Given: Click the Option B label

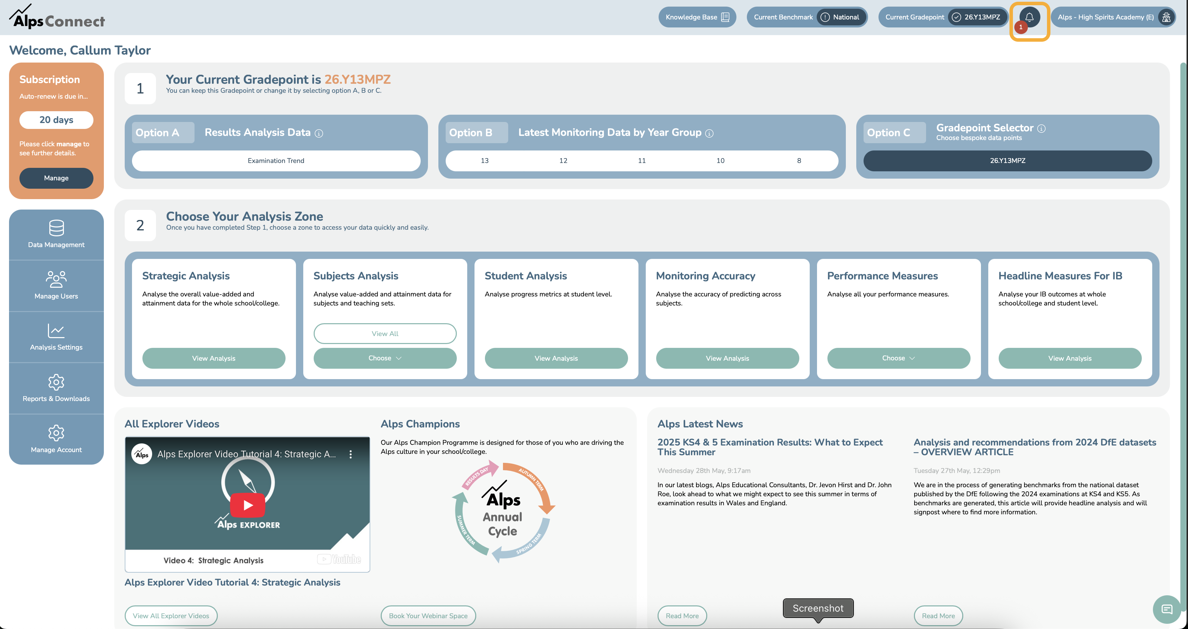Looking at the screenshot, I should point(477,133).
